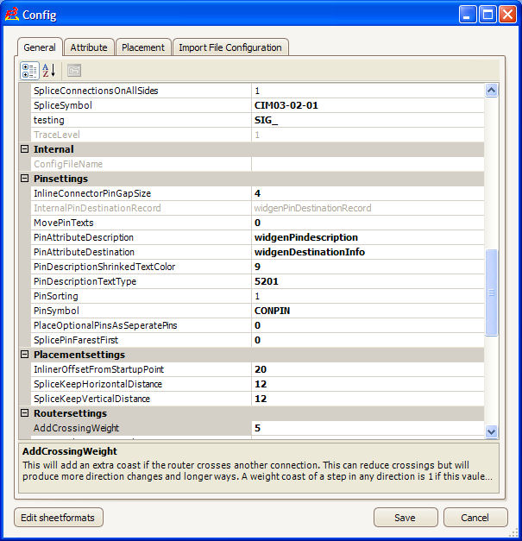This screenshot has width=522, height=541.
Task: Collapse the Placementsettings category
Action: [25, 355]
